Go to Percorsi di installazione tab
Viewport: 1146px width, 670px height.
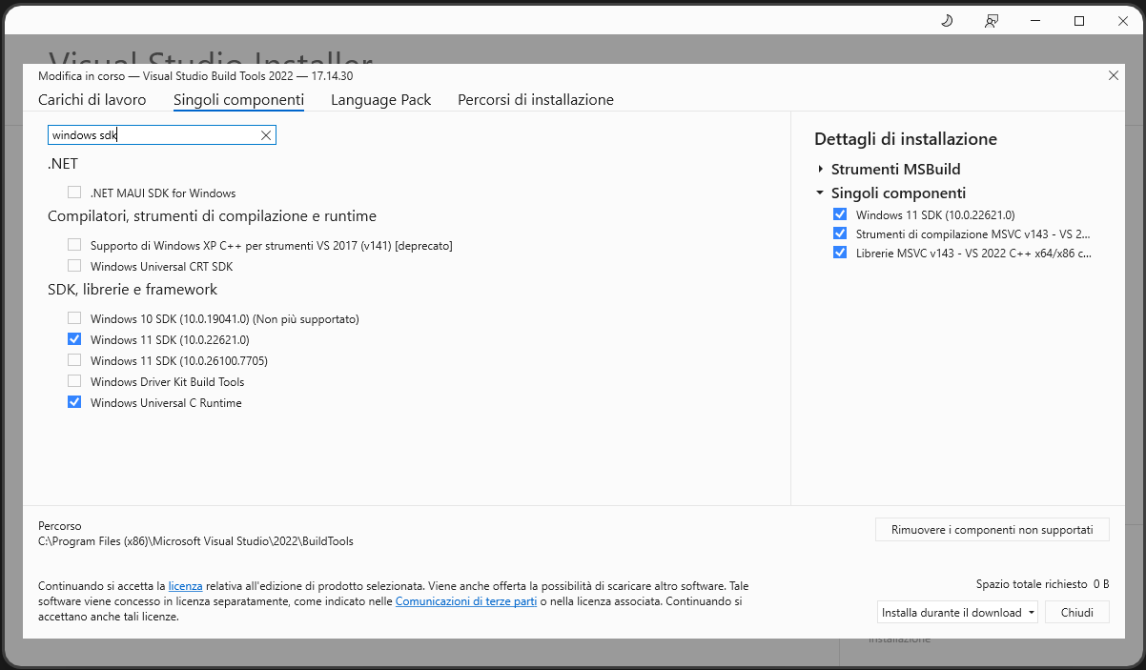click(535, 100)
